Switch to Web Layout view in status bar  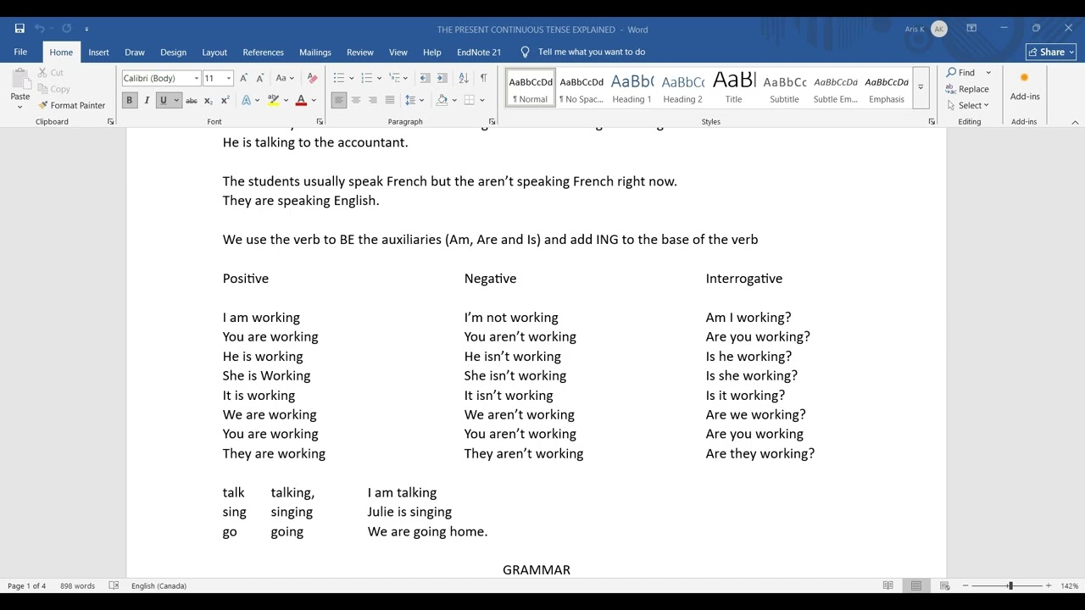point(944,585)
